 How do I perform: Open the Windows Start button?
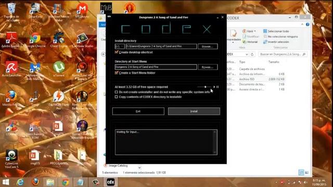click(6, 182)
